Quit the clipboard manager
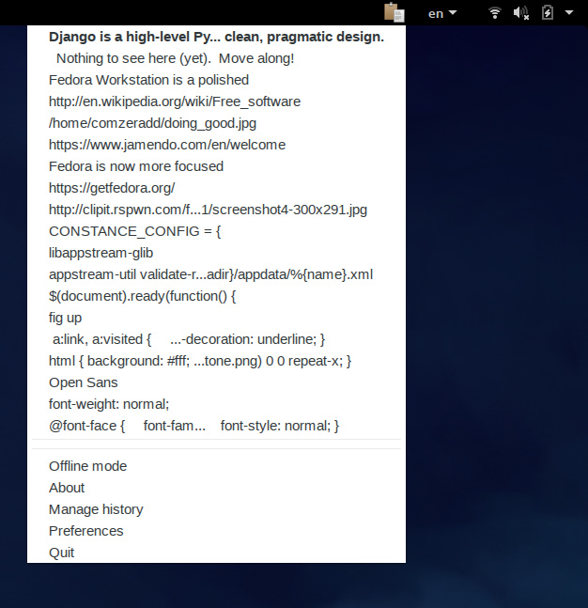 pos(216,553)
